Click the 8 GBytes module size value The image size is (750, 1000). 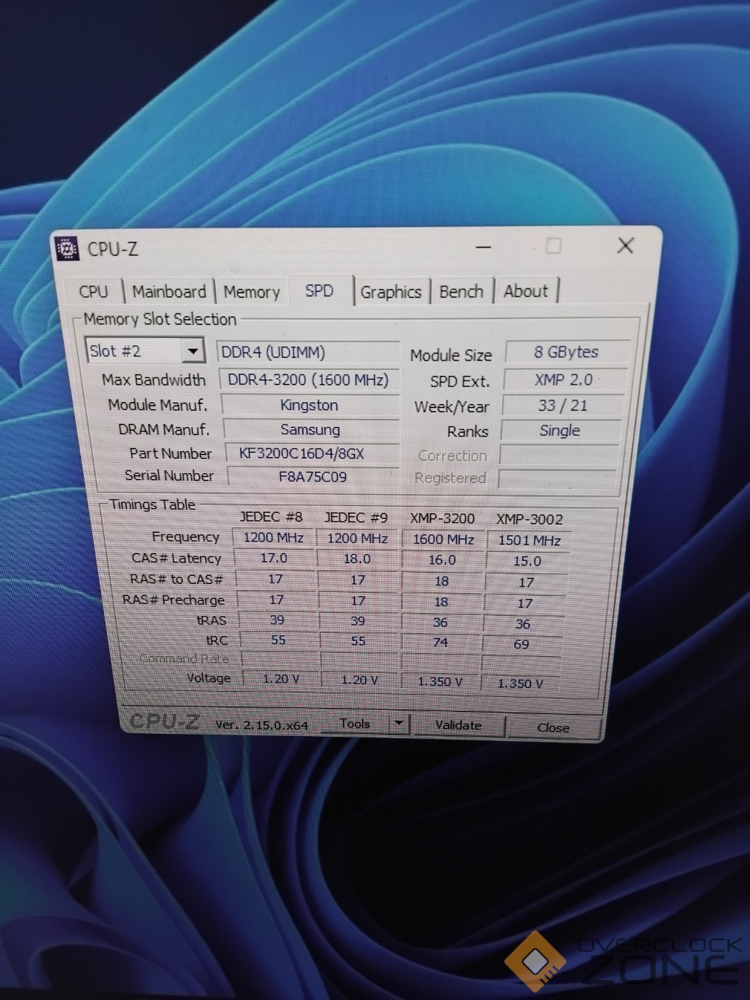(x=566, y=352)
